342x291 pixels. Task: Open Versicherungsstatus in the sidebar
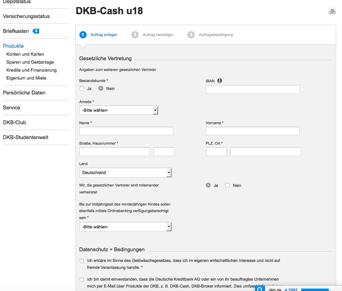click(x=26, y=16)
